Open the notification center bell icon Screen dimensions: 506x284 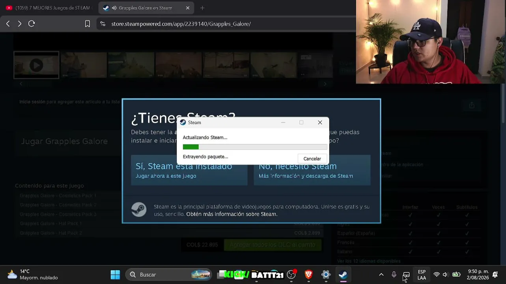coord(495,275)
